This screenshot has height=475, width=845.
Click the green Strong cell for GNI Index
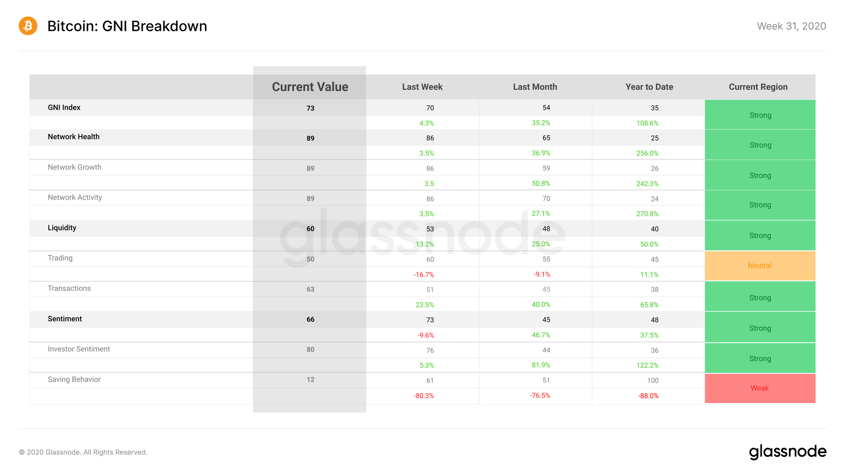tap(760, 115)
